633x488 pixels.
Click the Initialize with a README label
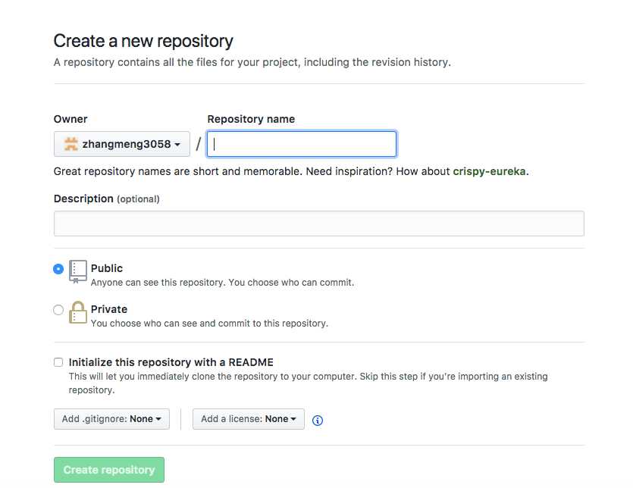pos(171,362)
